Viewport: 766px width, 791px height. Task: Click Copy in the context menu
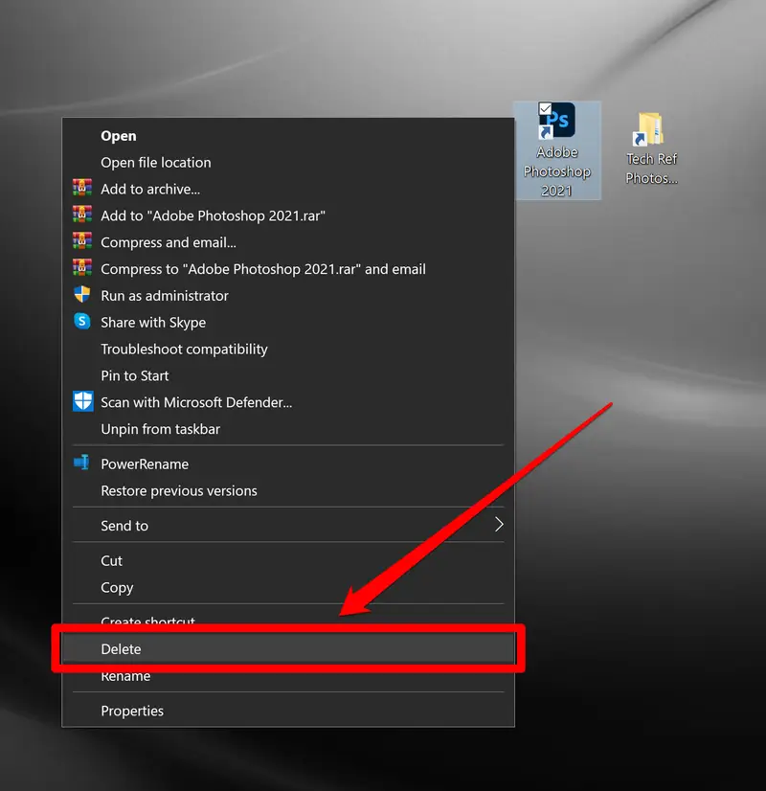click(x=117, y=588)
